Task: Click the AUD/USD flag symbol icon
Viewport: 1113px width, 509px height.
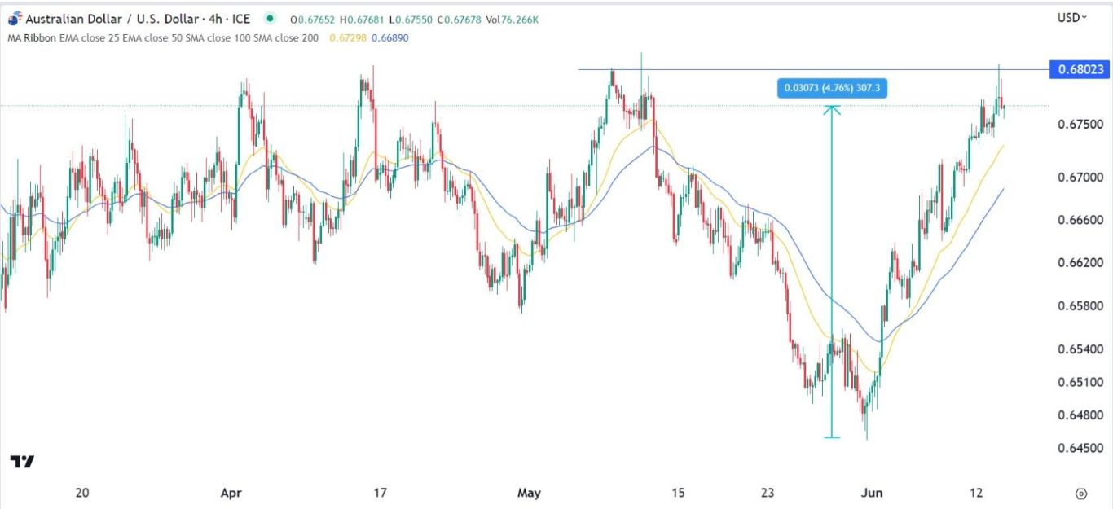Action: pos(13,20)
